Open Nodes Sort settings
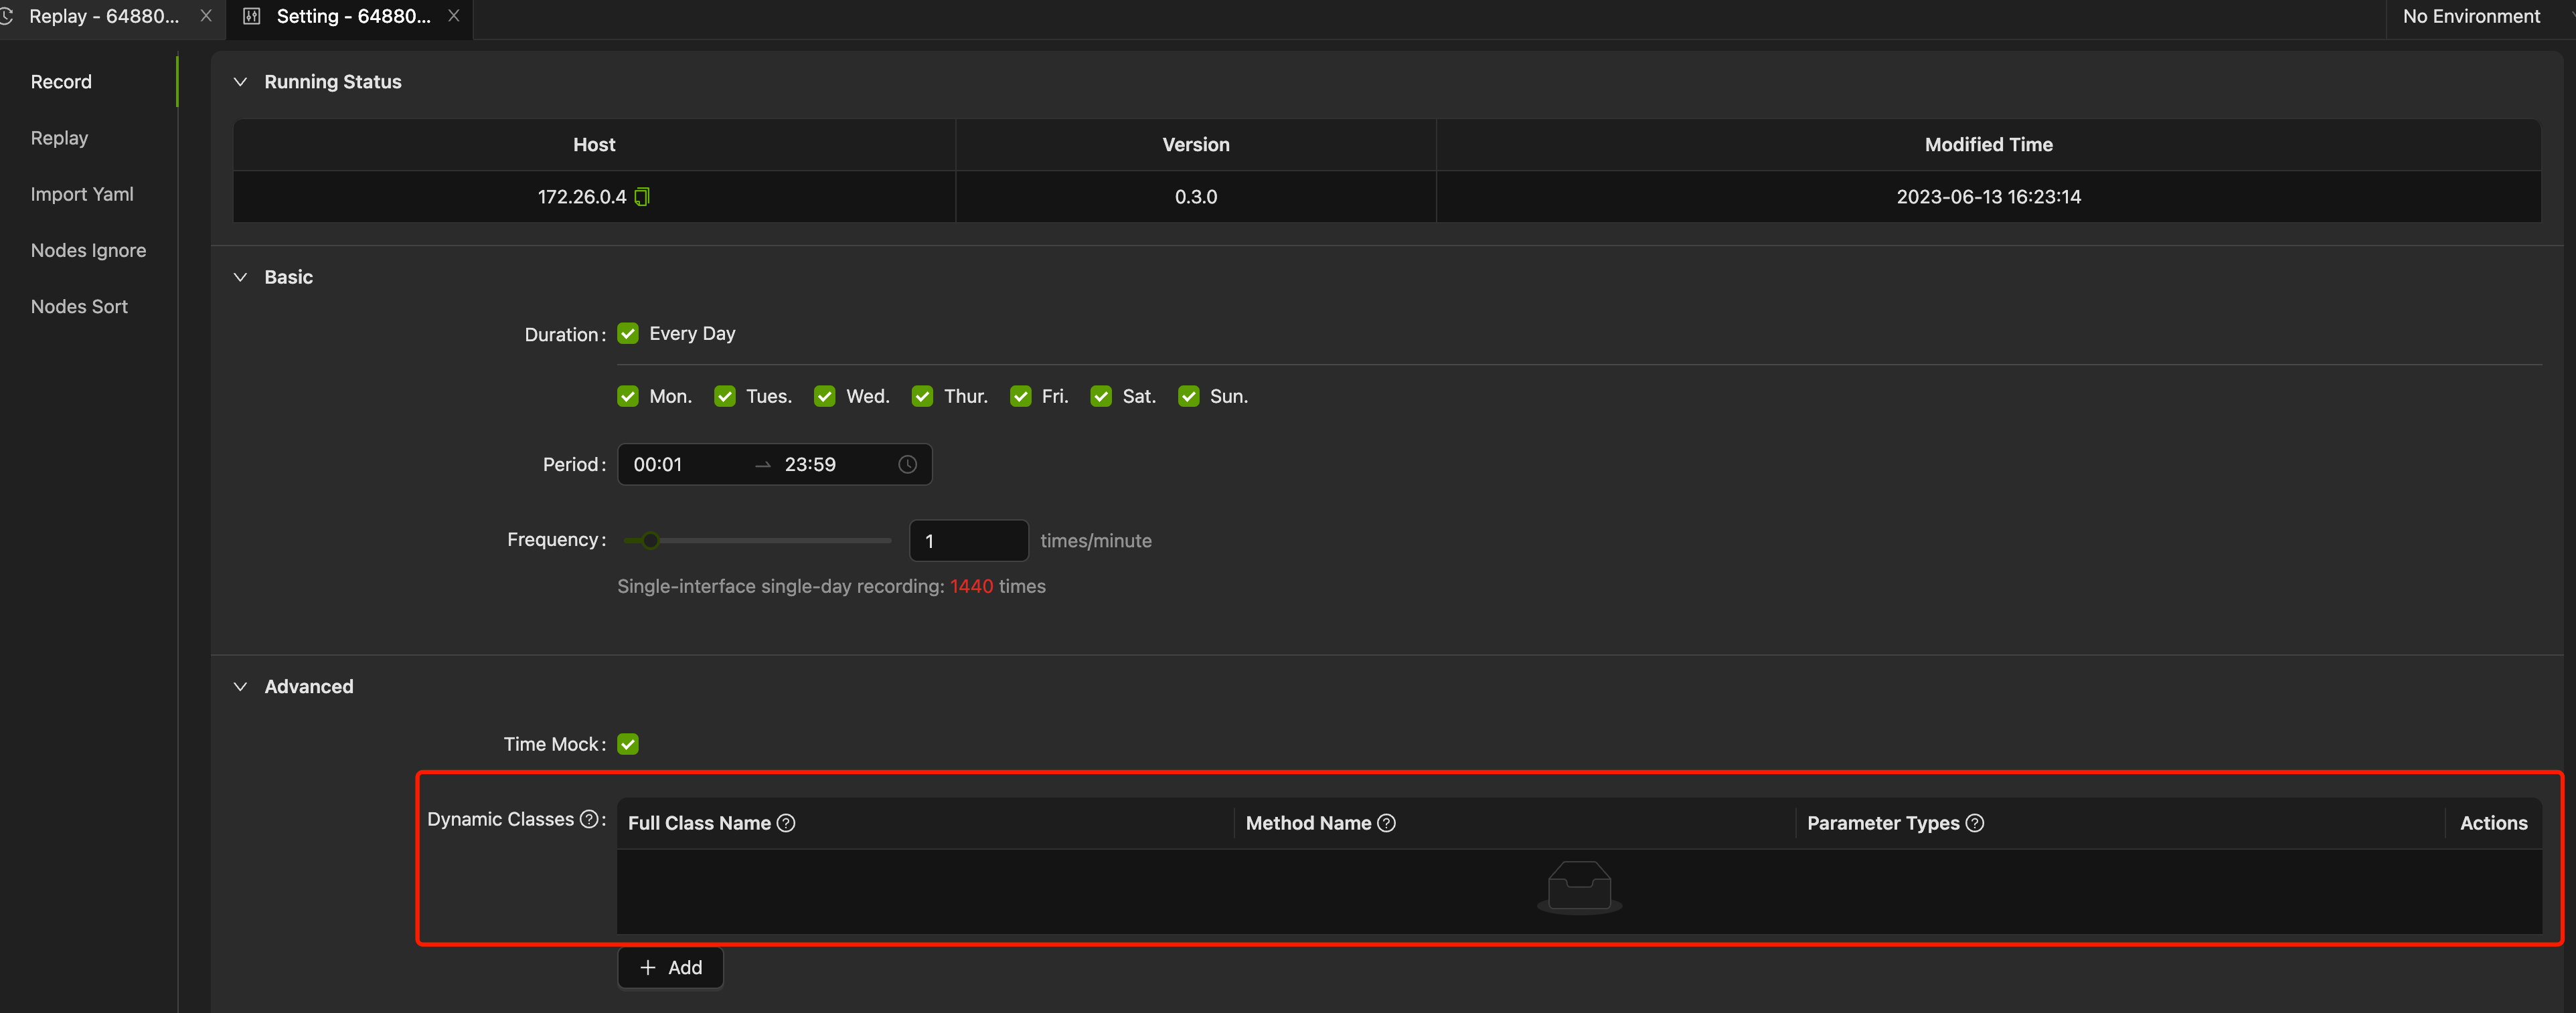This screenshot has height=1013, width=2576. pos(79,306)
